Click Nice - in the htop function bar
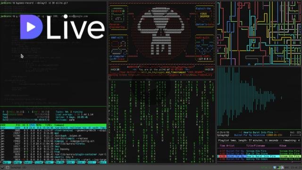This screenshot has height=170, width=302. [70, 162]
